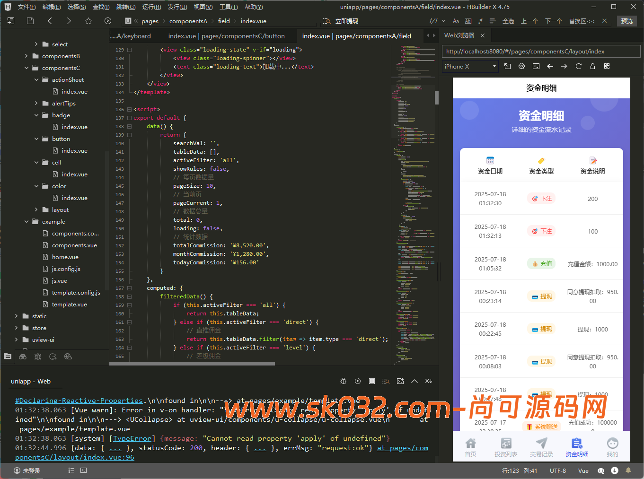
Task: Open the iPhone X device dropdown
Action: coord(469,66)
